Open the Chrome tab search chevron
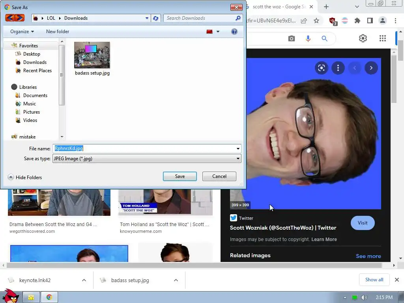The image size is (404, 303). [x=357, y=7]
